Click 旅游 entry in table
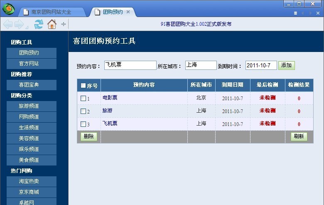The image size is (324, 205). pos(108,111)
